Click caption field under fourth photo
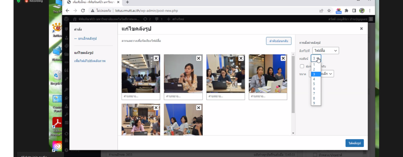The image size is (403, 157). [x=268, y=96]
